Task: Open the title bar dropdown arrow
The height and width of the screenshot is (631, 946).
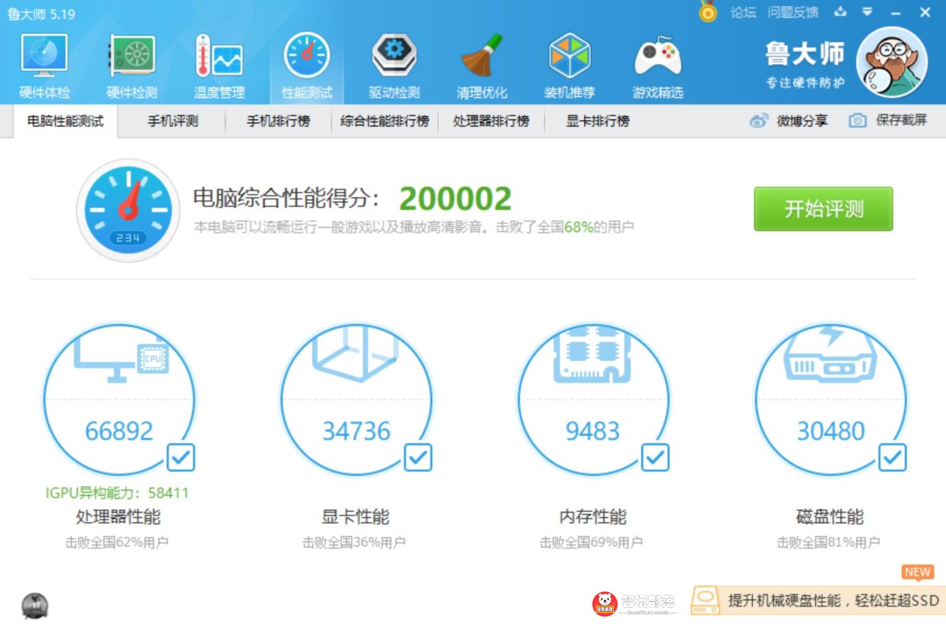Action: 868,11
